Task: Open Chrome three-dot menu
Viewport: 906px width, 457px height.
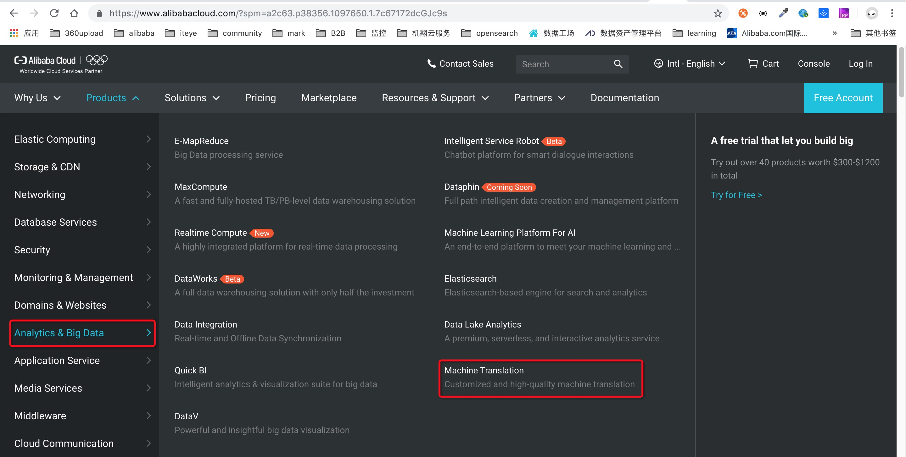Action: [x=892, y=13]
